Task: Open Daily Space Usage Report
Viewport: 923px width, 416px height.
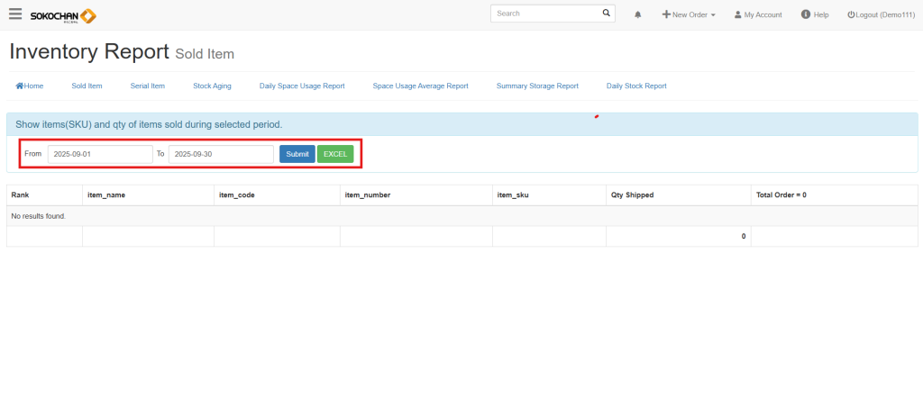Action: 302,86
